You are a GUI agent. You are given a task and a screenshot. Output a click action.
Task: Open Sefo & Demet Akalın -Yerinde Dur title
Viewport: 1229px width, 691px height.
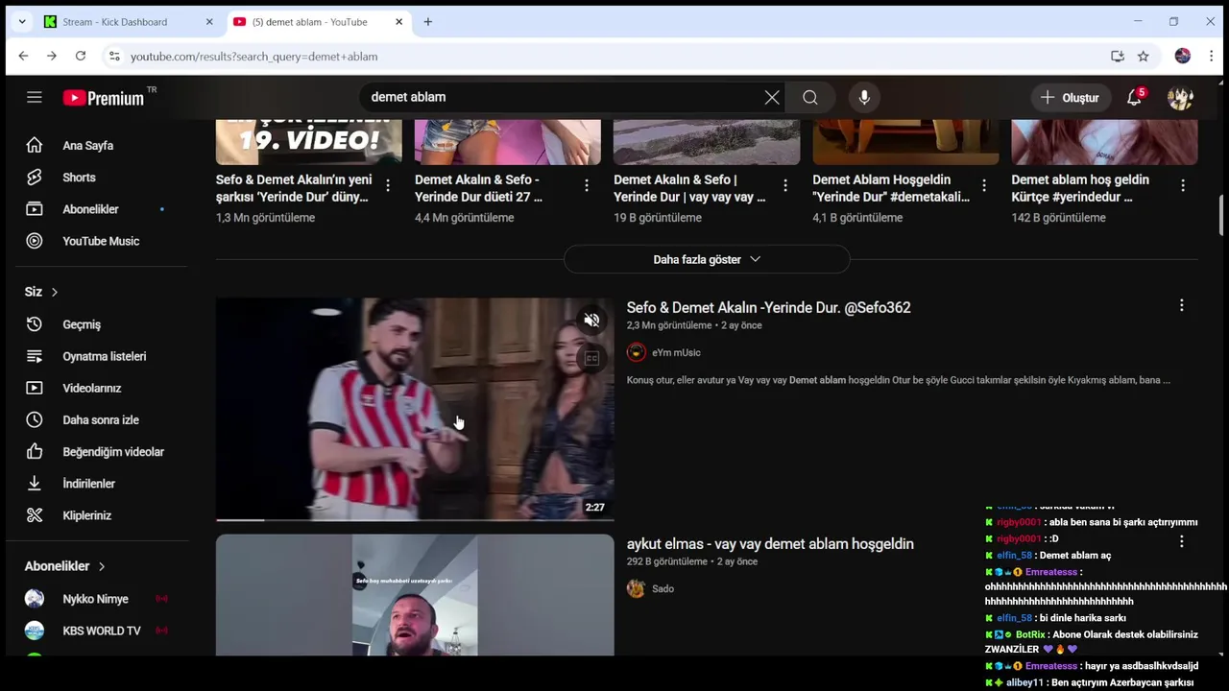tap(769, 307)
